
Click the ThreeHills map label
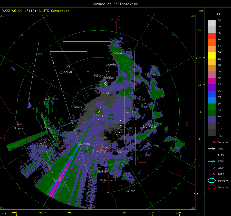129,112
